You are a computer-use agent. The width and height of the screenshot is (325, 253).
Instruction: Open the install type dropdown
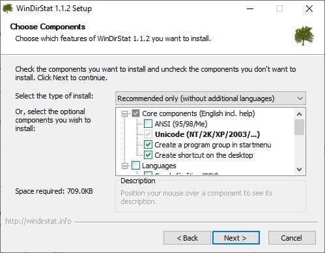point(210,98)
